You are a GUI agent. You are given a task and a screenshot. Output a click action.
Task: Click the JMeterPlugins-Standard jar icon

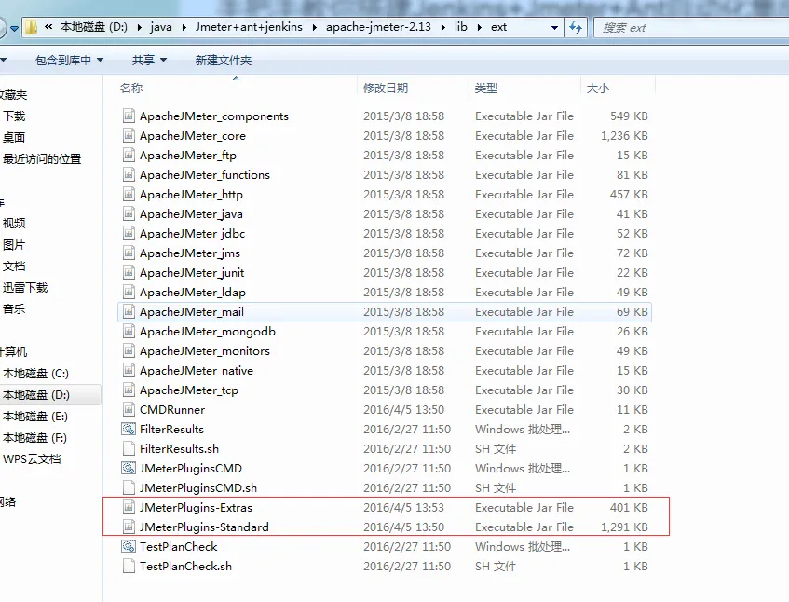click(x=129, y=527)
